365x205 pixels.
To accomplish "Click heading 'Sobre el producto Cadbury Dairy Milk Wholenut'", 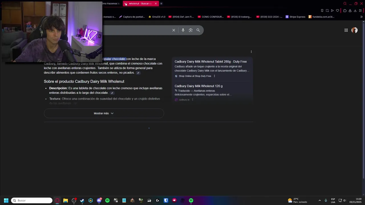I will tap(84, 81).
